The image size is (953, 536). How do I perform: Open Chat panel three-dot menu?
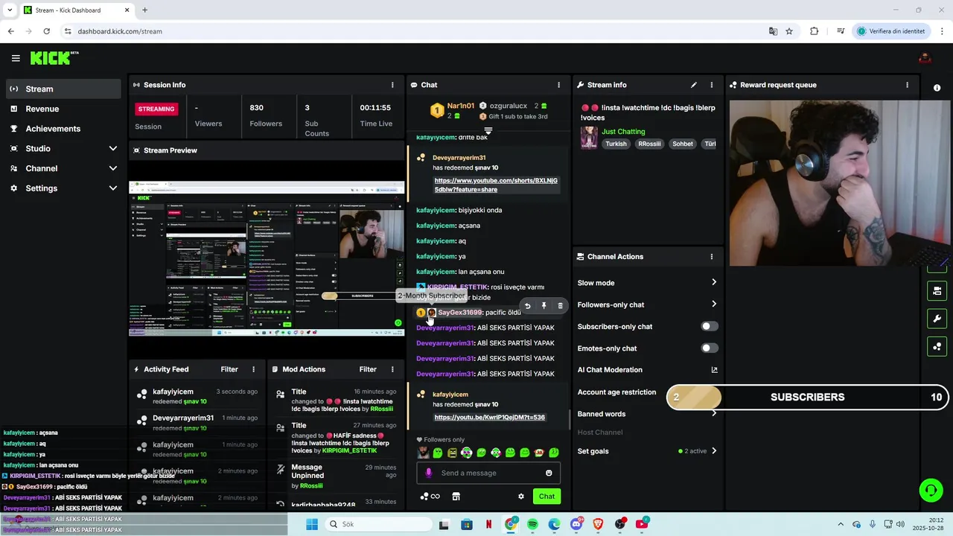click(x=558, y=85)
